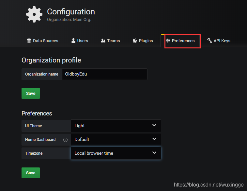The height and width of the screenshot is (191, 247).
Task: Click the Plugins plug icon
Action: 135,41
